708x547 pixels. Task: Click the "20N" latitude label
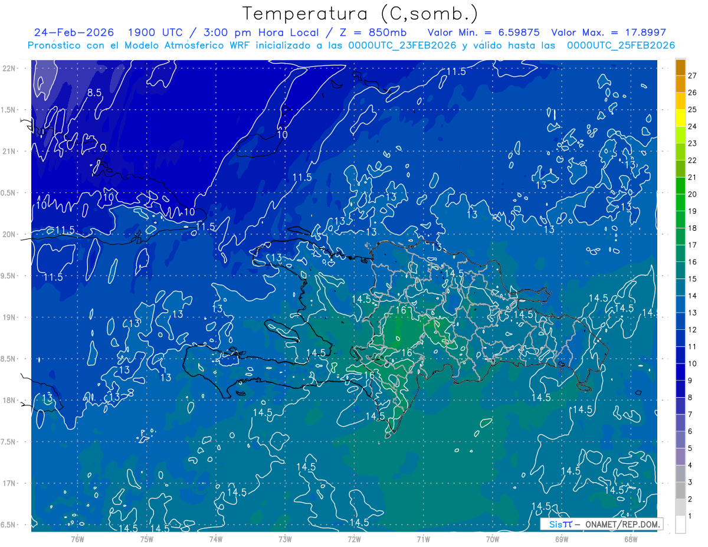pyautogui.click(x=10, y=234)
